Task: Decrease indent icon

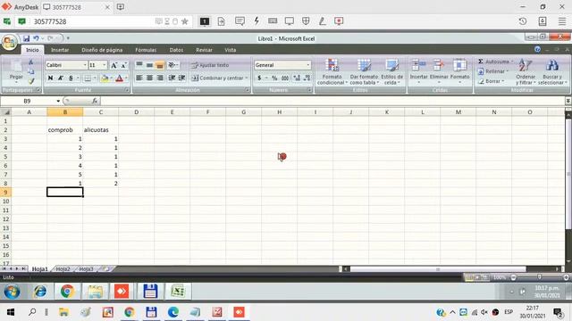Action: [172, 78]
